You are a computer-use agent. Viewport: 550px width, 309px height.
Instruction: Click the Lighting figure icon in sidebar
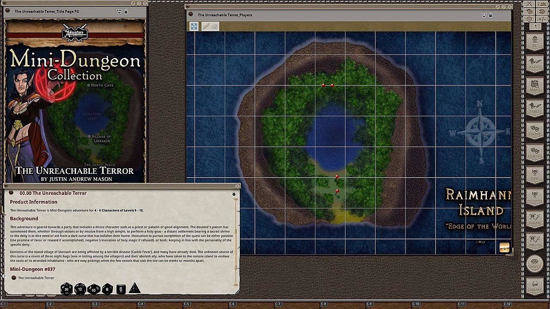point(535,27)
